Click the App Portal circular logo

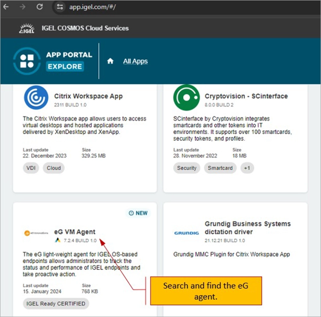click(x=27, y=61)
